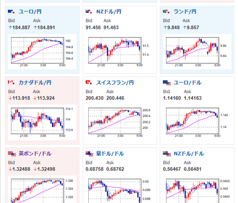
Task: Select the Swiss franc/Yen candlestick chart
Action: [119, 122]
